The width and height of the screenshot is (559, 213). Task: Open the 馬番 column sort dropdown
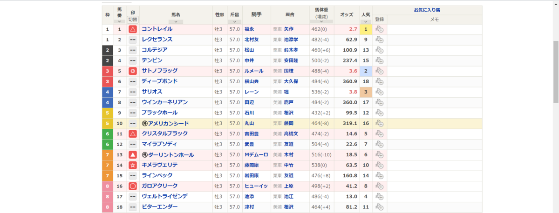click(119, 21)
